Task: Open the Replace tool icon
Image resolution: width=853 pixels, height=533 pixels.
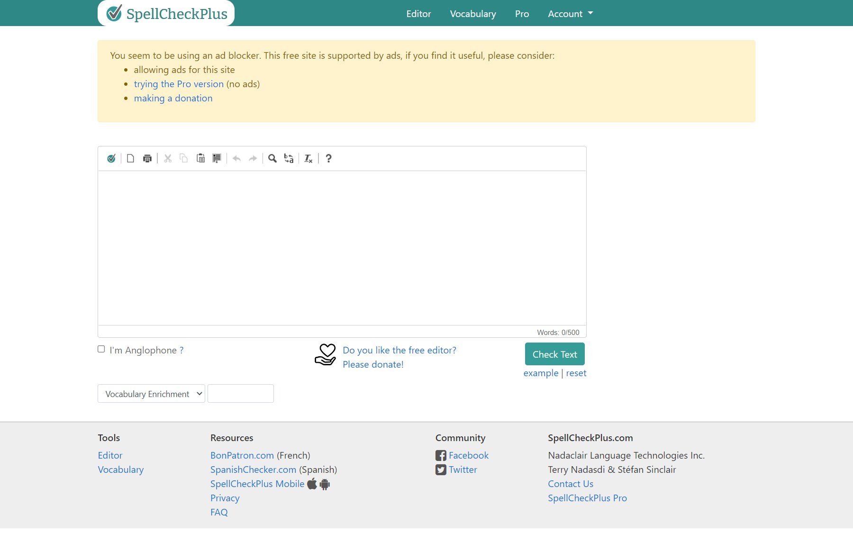Action: [289, 158]
